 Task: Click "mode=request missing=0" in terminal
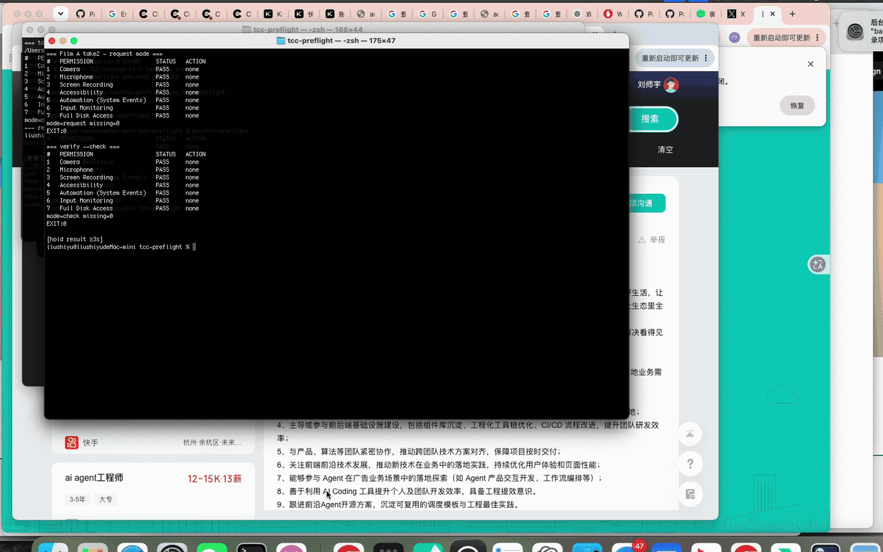tap(83, 124)
